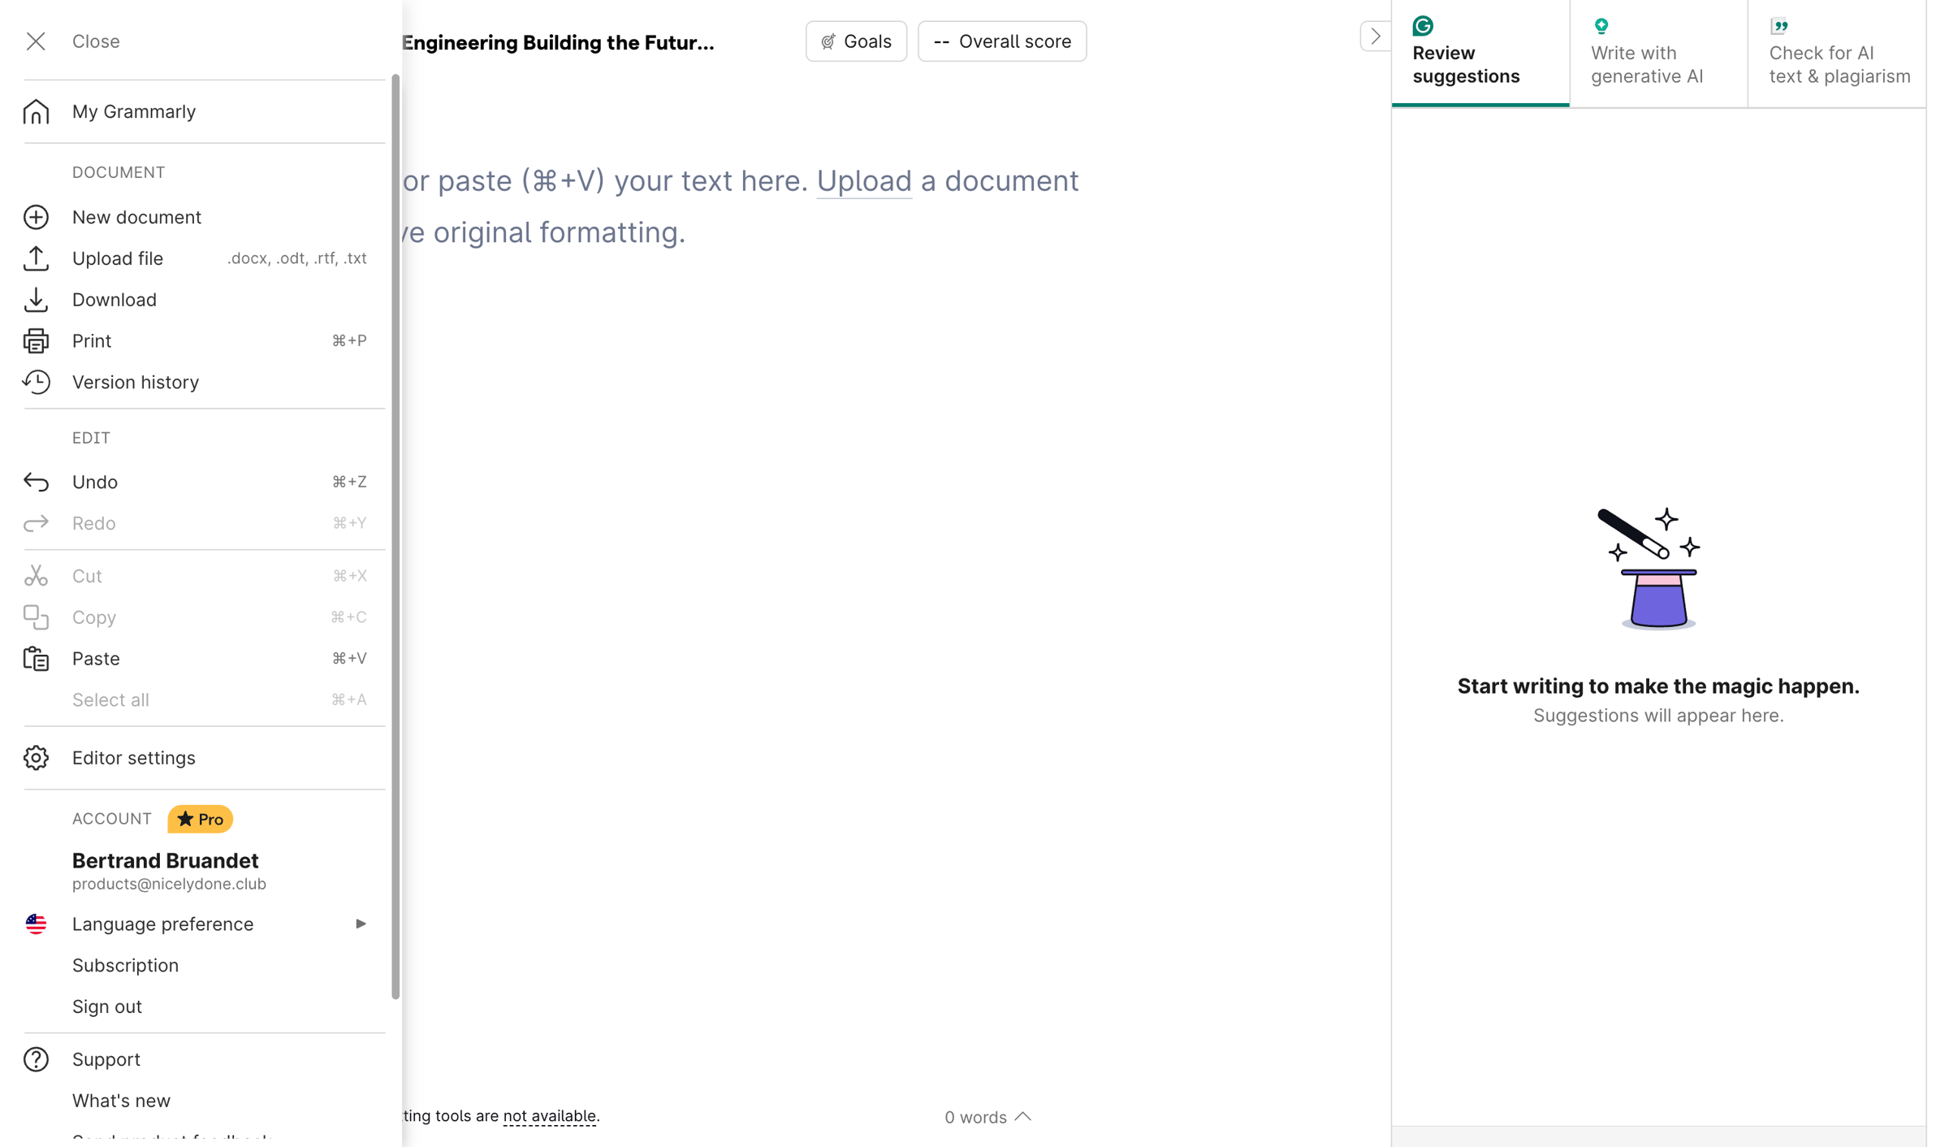Screen dimensions: 1949x1147
Task: Click the Undo arrow icon
Action: pos(36,482)
